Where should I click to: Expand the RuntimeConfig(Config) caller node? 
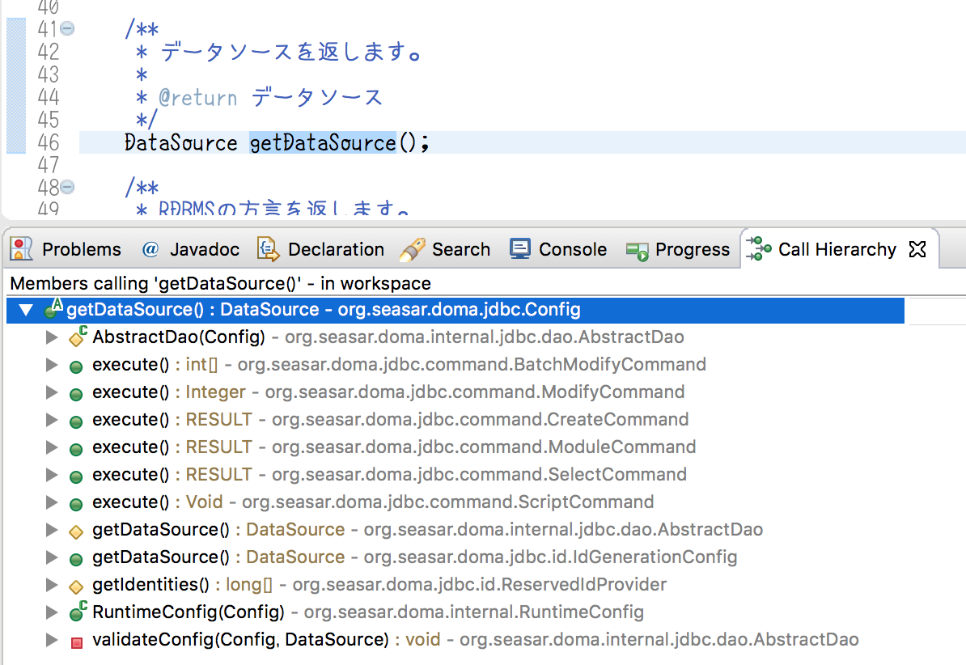(52, 612)
